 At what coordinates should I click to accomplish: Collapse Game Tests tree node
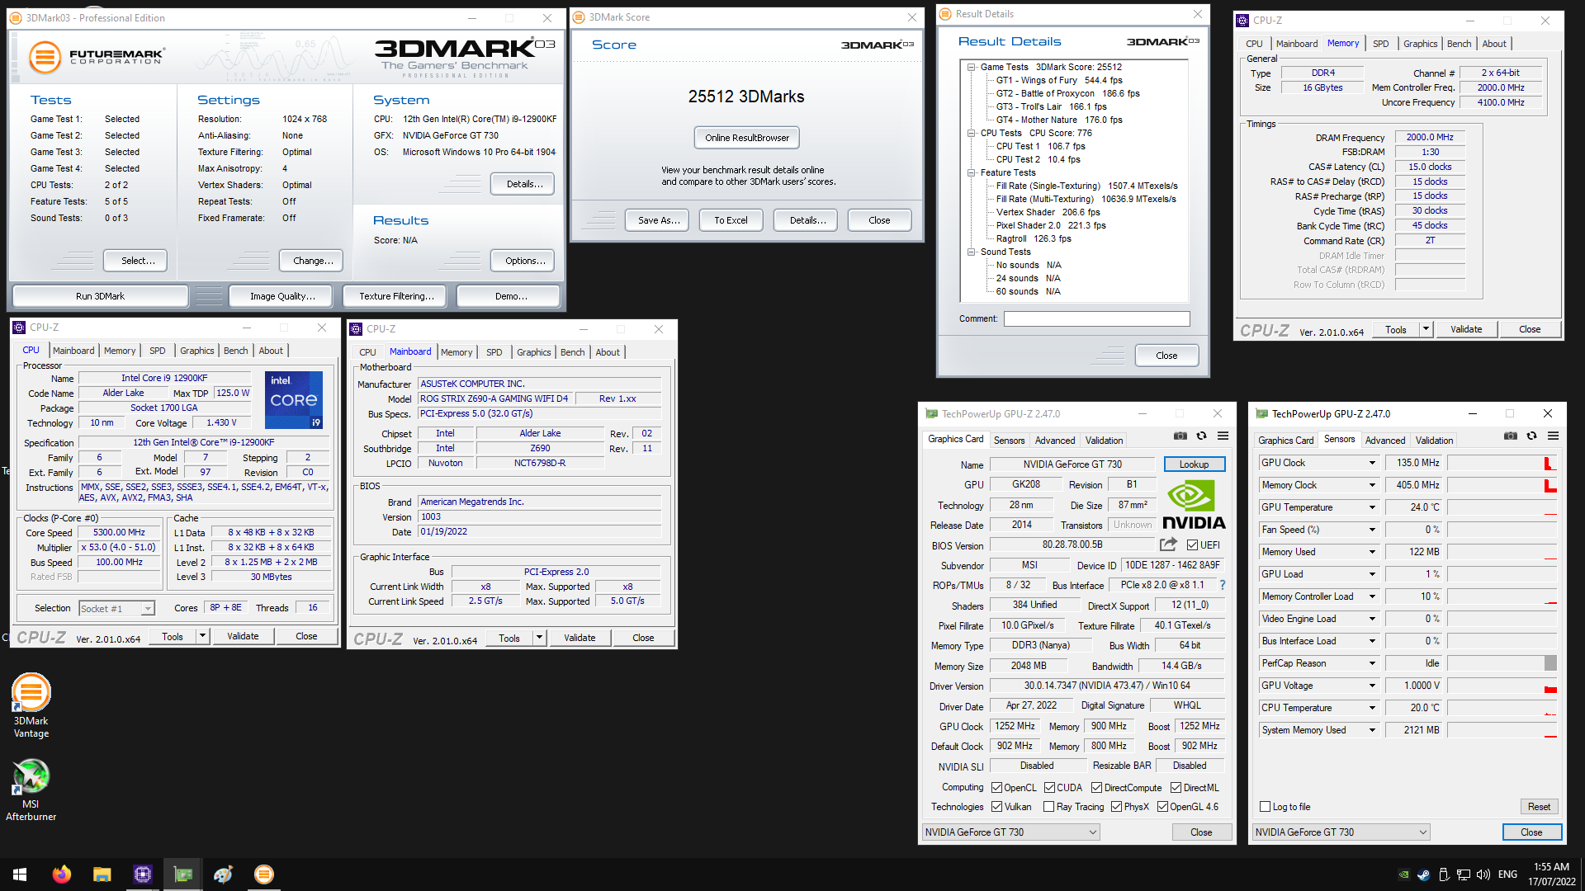[972, 68]
